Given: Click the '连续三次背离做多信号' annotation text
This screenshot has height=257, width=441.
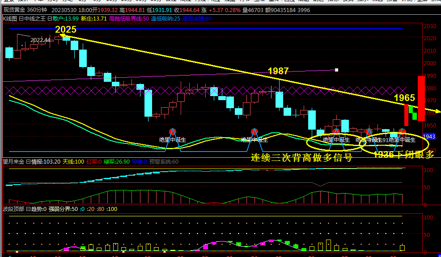Looking at the screenshot, I should 301,157.
